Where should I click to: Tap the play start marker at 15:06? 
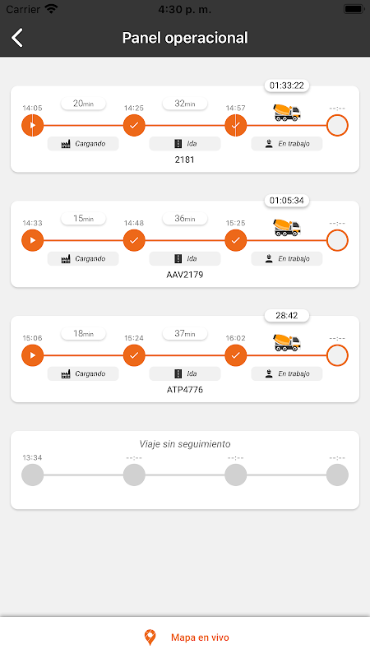[33, 355]
